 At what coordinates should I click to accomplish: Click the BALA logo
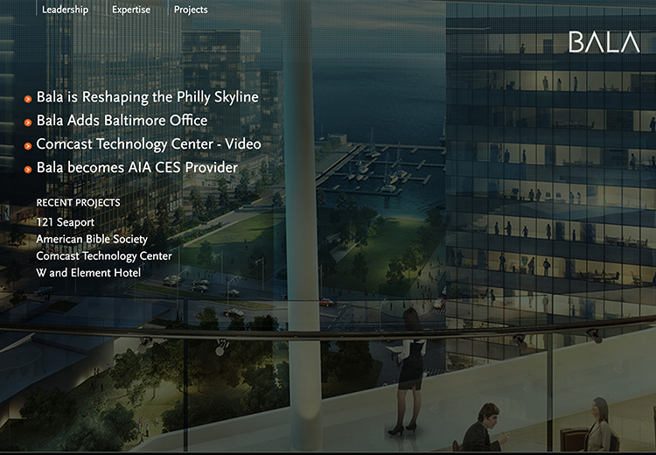604,42
